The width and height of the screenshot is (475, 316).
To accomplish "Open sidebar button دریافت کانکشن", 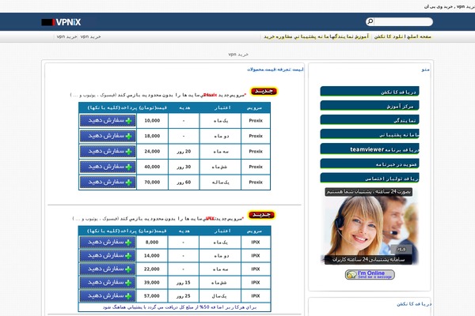I will [x=370, y=91].
